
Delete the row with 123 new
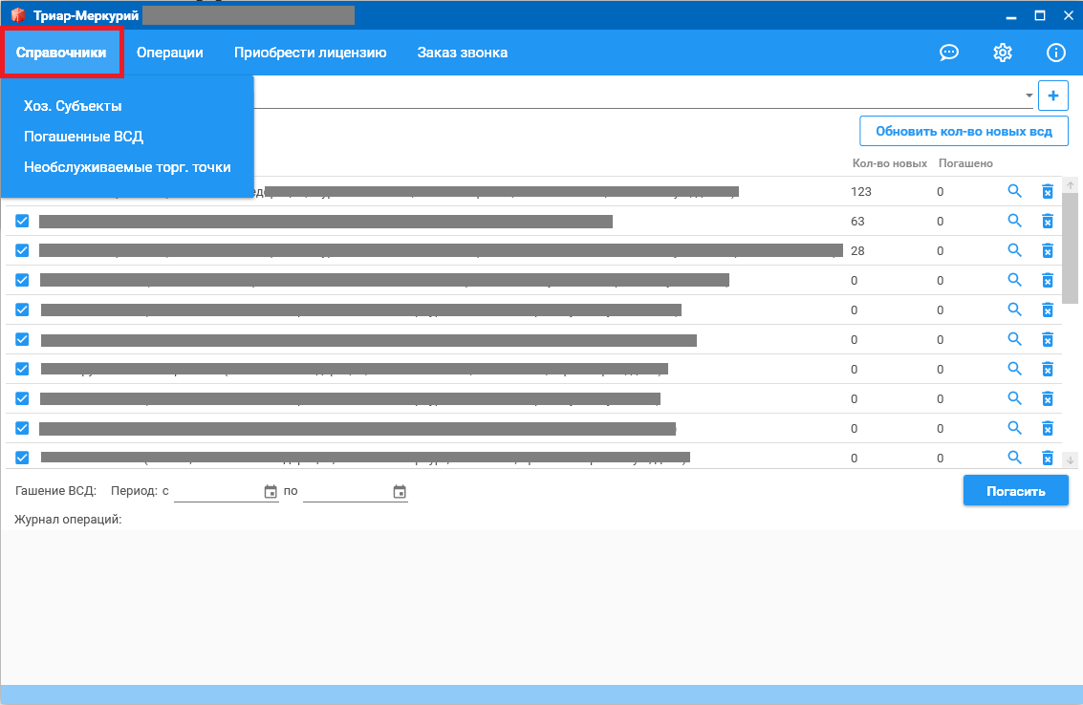pyautogui.click(x=1047, y=191)
